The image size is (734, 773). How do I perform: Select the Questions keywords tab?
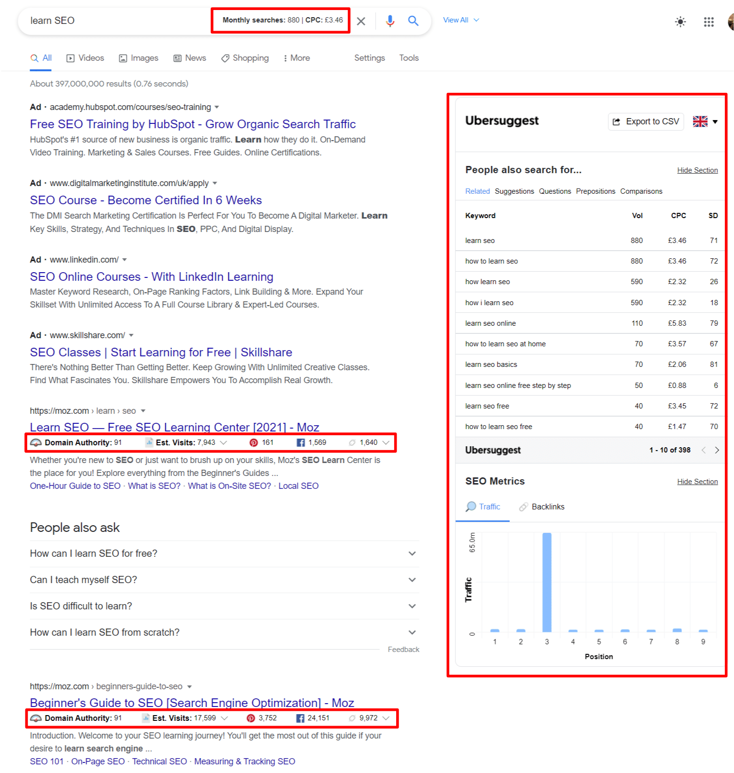pos(555,191)
